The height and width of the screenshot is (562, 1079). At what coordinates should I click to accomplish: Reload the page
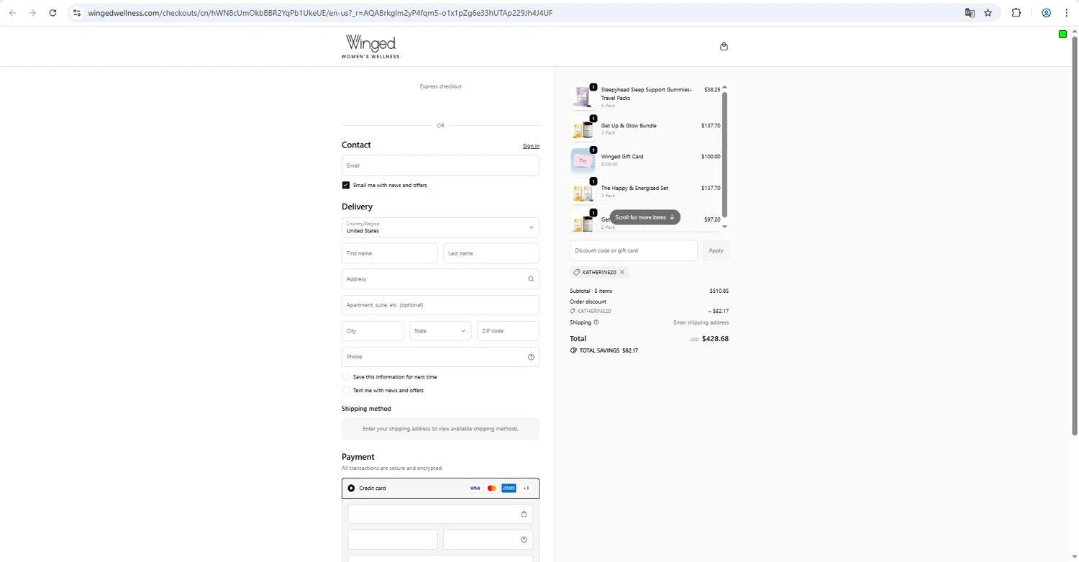click(x=53, y=13)
